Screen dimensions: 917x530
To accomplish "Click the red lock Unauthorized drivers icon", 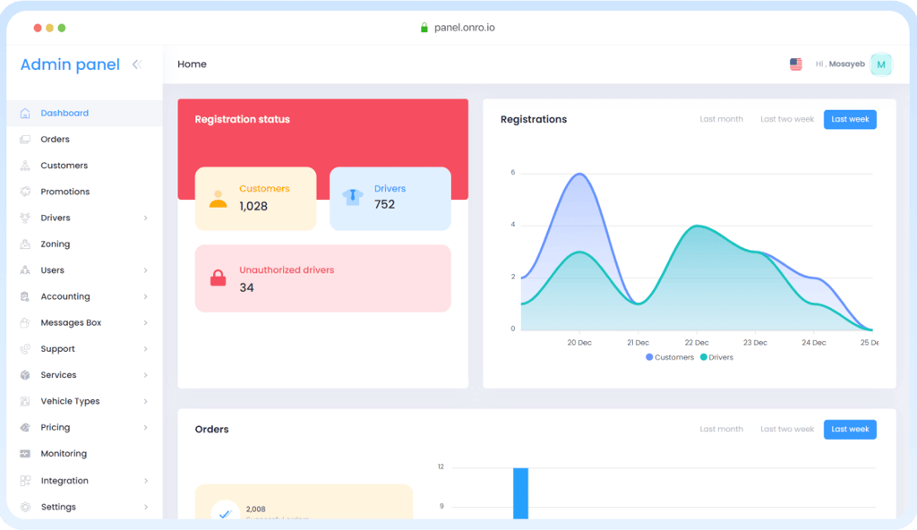I will 219,278.
